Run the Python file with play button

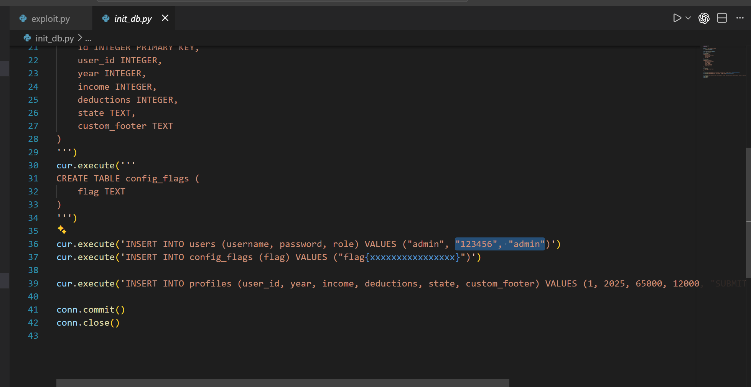click(677, 18)
